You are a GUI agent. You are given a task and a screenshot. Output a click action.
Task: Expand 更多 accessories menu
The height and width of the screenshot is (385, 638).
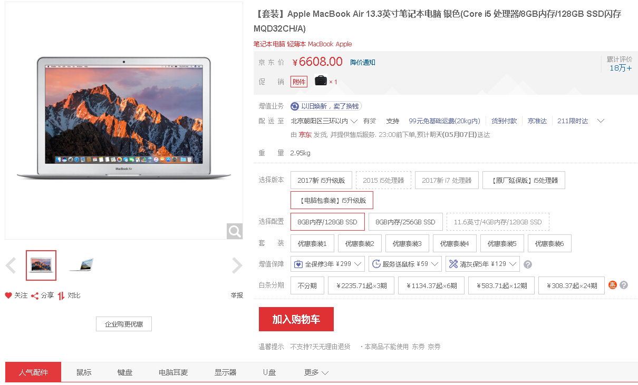point(316,372)
